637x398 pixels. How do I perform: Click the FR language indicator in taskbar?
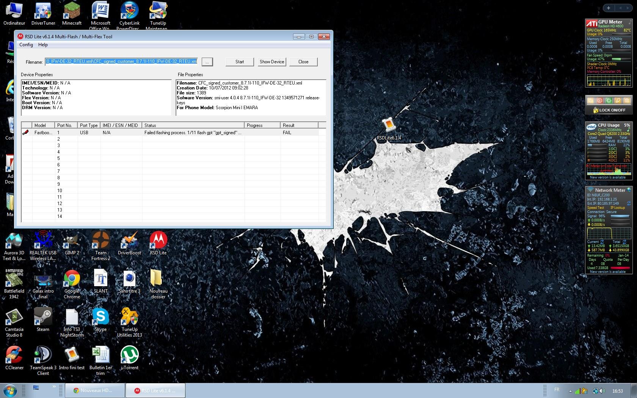(557, 390)
